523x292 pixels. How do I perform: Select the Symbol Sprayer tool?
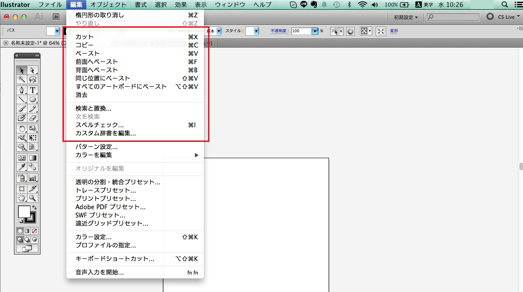tap(22, 178)
